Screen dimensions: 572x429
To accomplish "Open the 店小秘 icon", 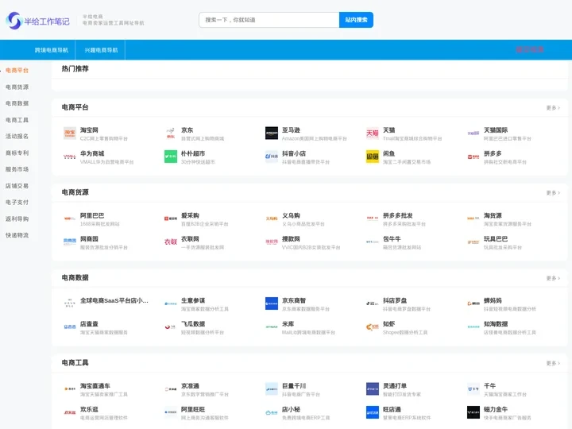I will pyautogui.click(x=272, y=412).
